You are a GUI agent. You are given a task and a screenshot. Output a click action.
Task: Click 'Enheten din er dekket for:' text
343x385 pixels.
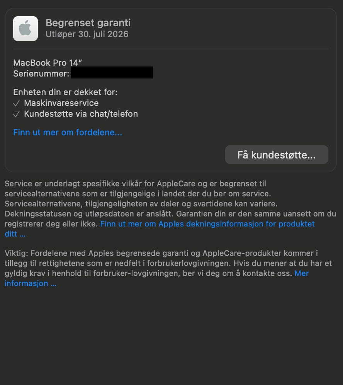(65, 92)
